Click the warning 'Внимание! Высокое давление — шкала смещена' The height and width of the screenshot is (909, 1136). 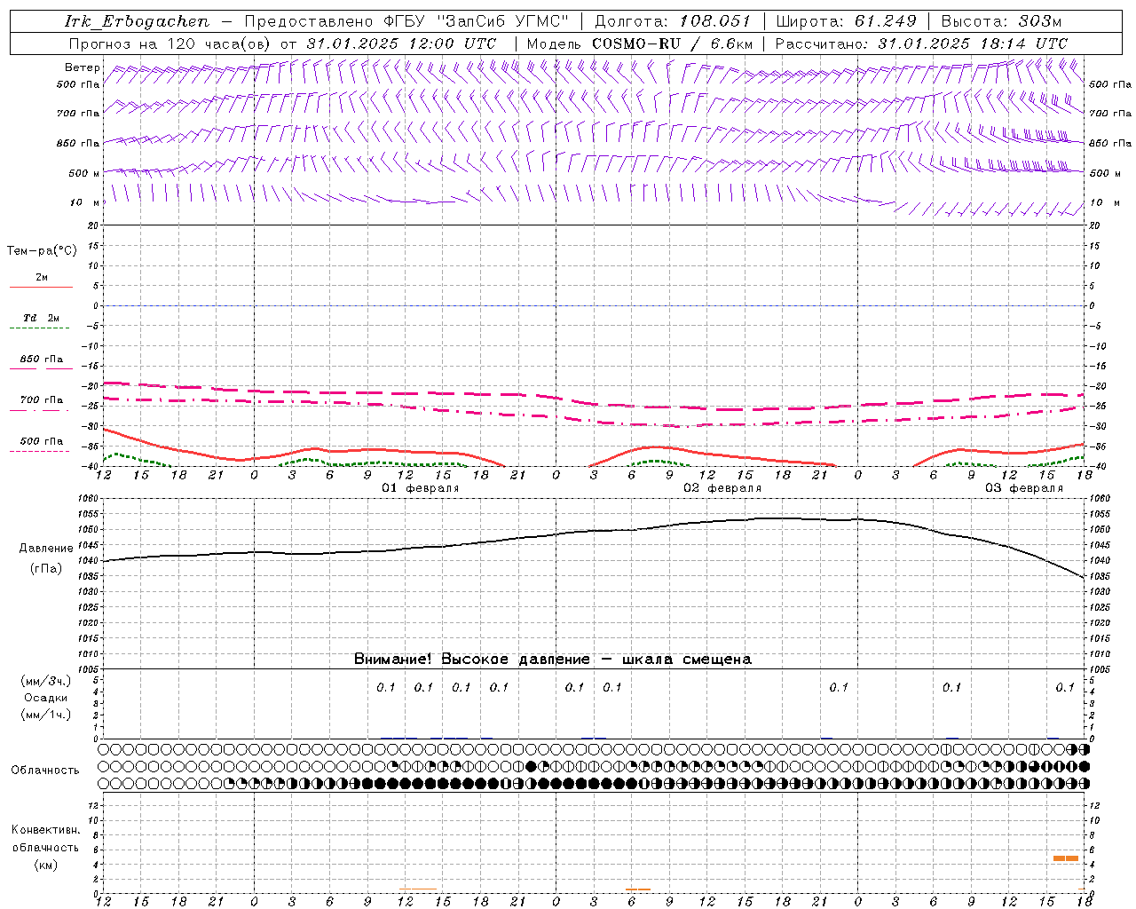[x=552, y=659]
